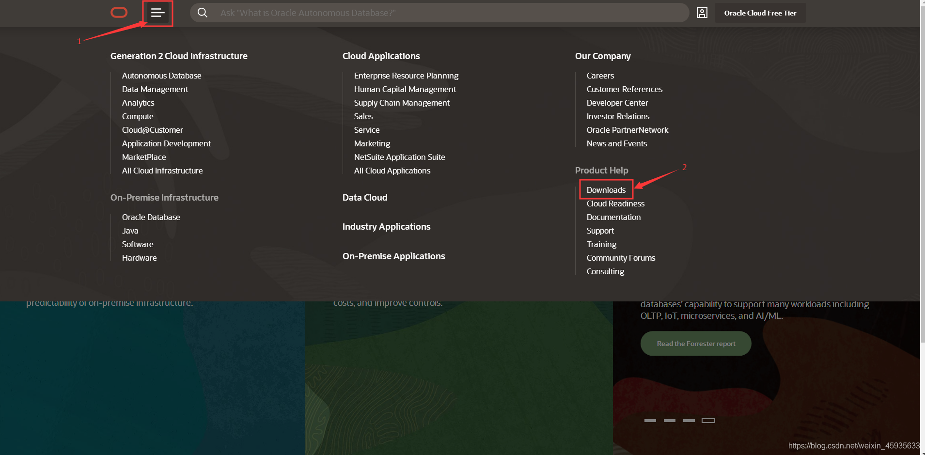
Task: Open Oracle Database link
Action: tap(151, 217)
